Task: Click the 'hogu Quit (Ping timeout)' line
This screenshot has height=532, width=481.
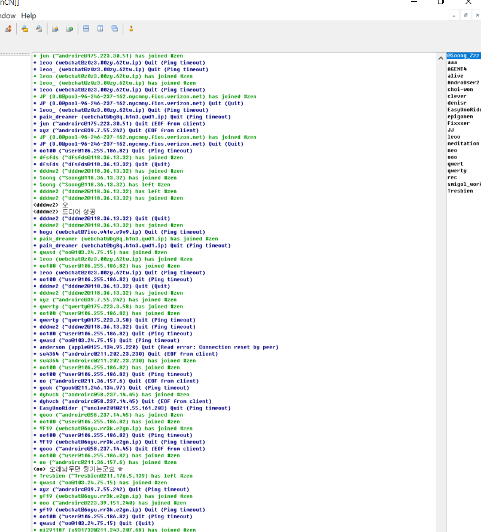Action: [119, 232]
